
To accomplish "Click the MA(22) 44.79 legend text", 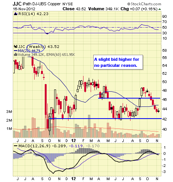I will coord(29,51).
